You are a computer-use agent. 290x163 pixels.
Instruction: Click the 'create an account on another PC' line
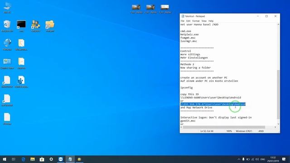(204, 77)
